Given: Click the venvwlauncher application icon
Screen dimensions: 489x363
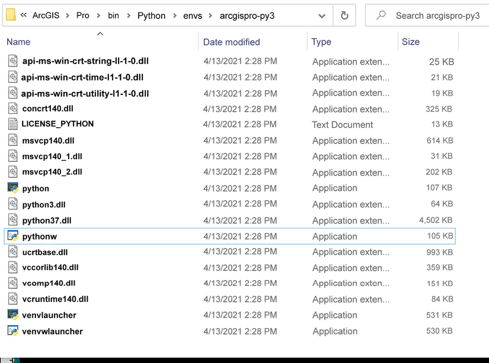Looking at the screenshot, I should click(x=13, y=331).
